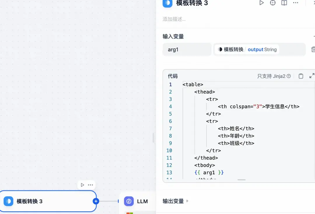Delete the arg1 input variable
The image size is (315, 214).
(313, 49)
